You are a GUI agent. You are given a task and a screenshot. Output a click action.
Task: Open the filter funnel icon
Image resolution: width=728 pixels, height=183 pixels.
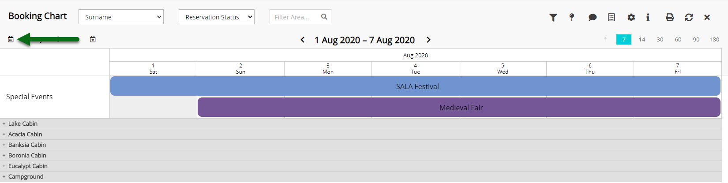click(553, 17)
